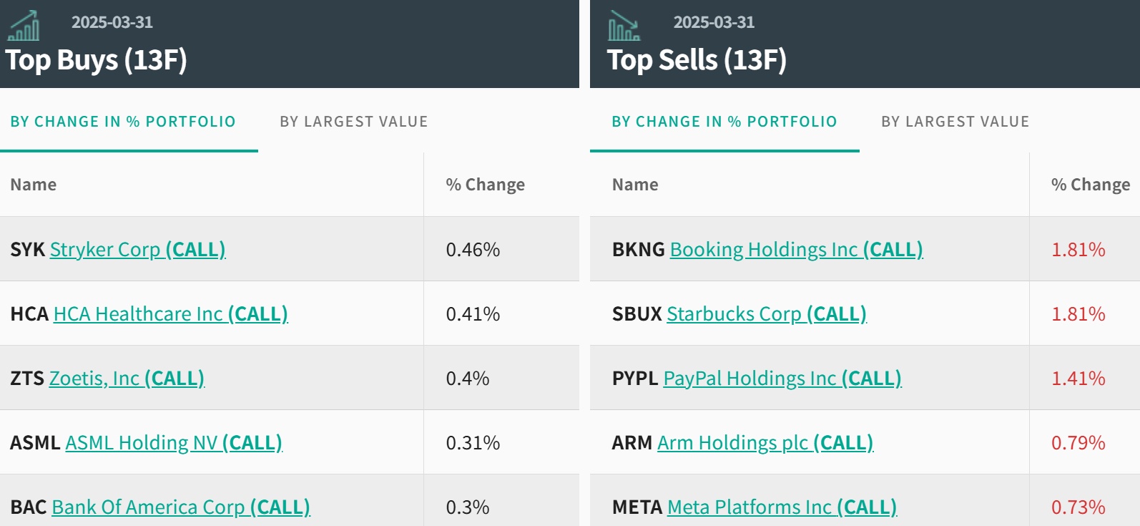Open Booking Holdings Inc (CALL) link
This screenshot has height=526, width=1140.
pyautogui.click(x=796, y=250)
